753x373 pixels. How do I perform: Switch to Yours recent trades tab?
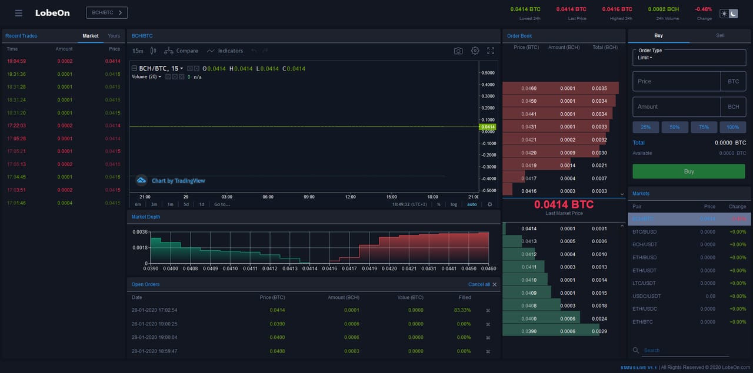[x=114, y=36]
